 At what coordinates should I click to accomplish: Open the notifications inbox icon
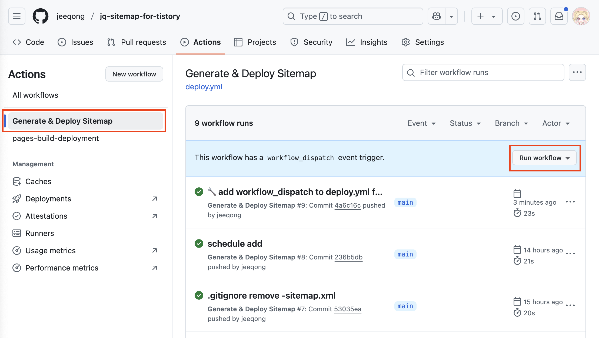(x=559, y=16)
